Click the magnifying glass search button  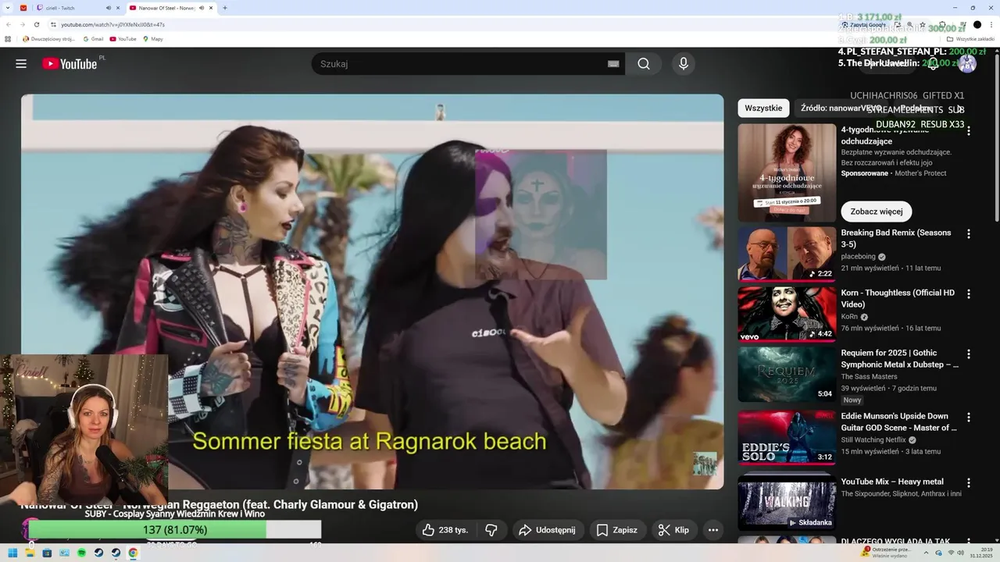point(644,64)
